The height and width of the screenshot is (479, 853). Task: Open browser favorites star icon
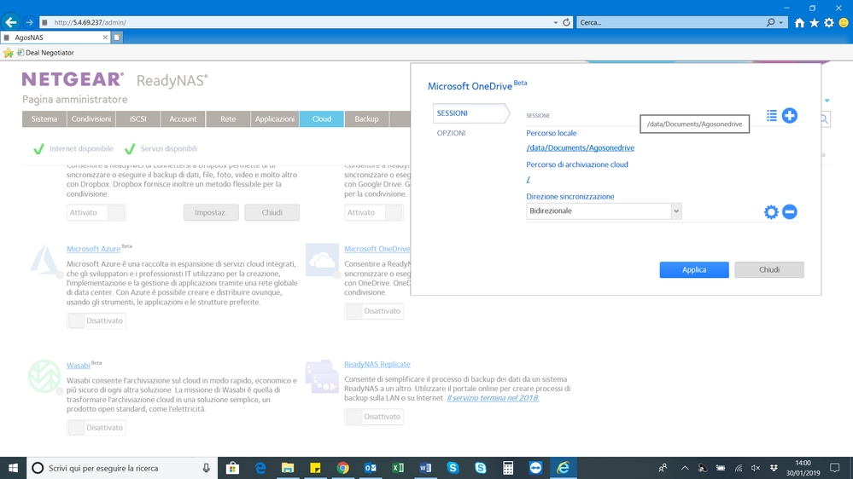click(814, 22)
